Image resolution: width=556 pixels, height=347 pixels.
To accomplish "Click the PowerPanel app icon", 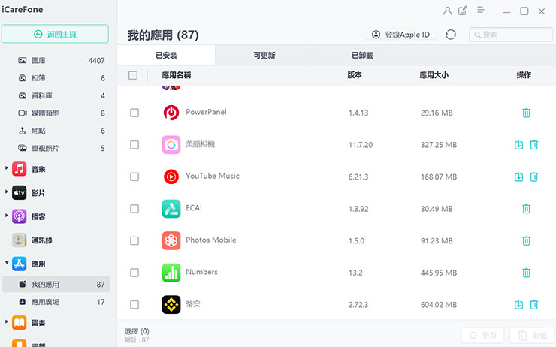I will click(171, 113).
